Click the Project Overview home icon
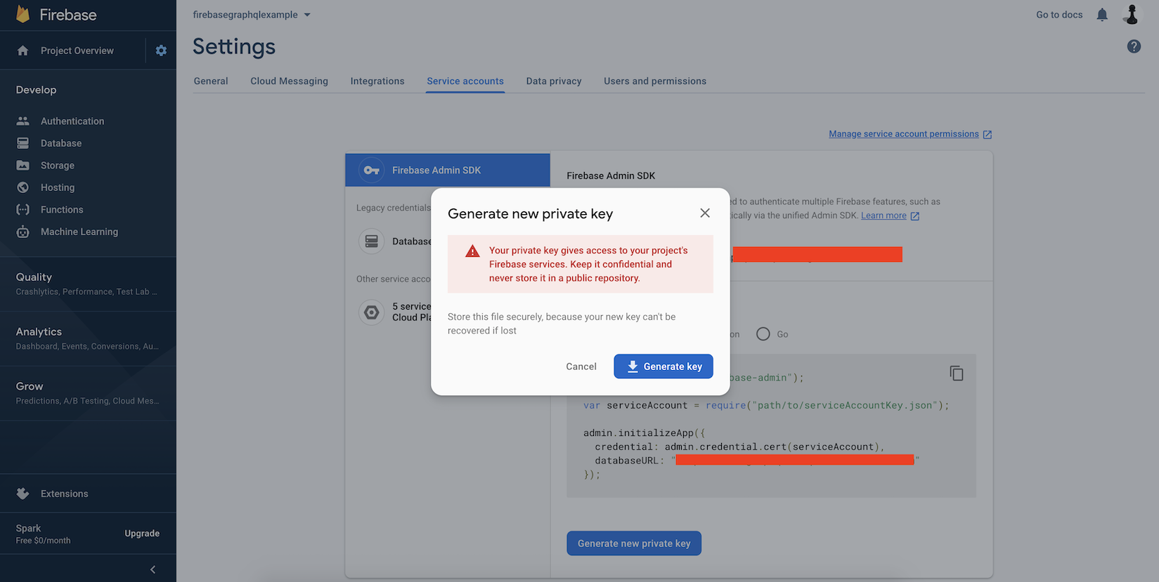 coord(22,51)
